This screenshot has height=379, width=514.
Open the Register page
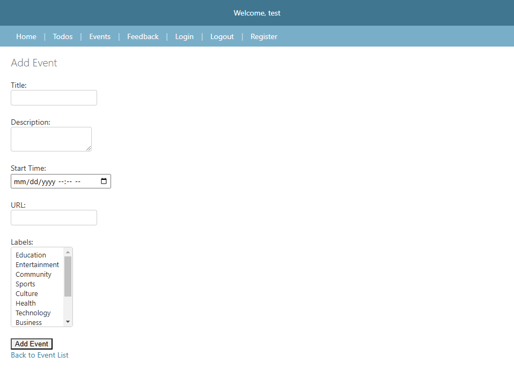[x=264, y=36]
